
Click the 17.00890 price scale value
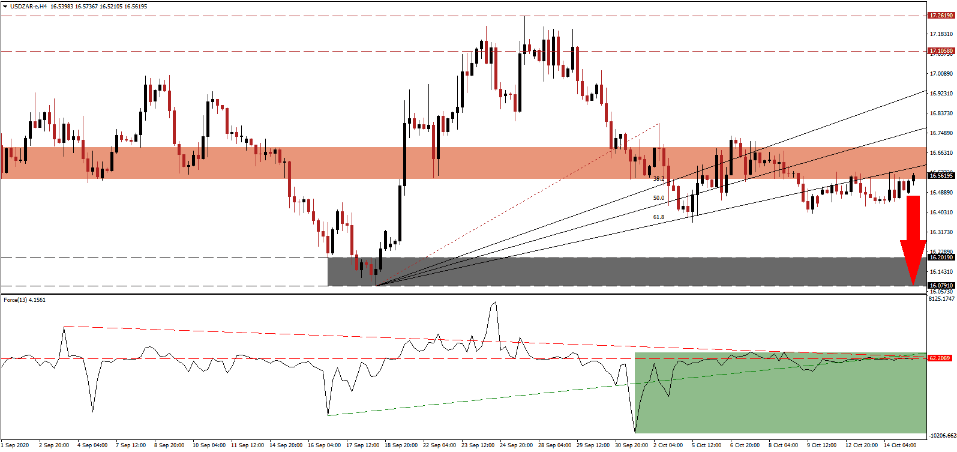click(x=941, y=74)
